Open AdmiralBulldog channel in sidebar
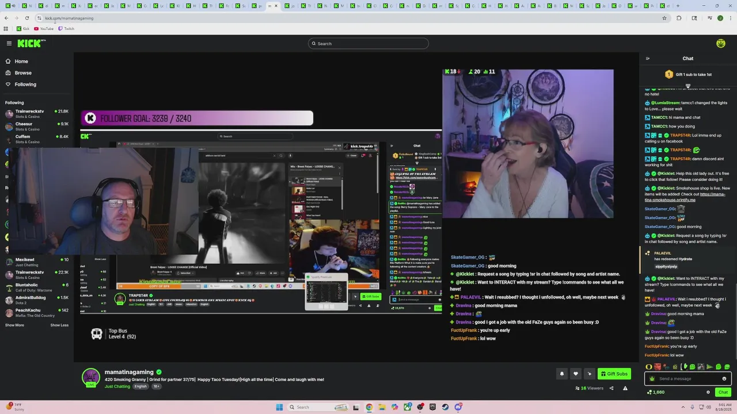Screen dimensions: 737x414 (x=37, y=300)
